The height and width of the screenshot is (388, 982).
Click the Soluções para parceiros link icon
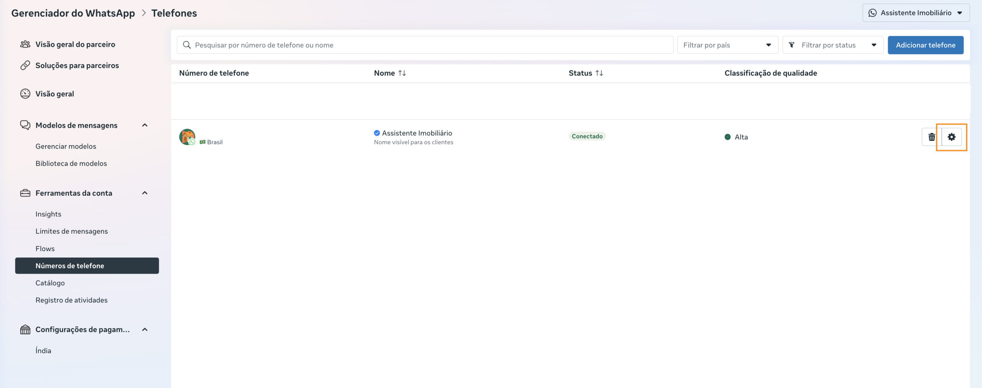[x=25, y=66]
